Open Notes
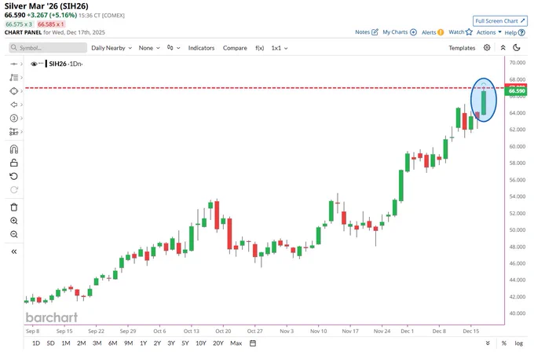 pos(367,32)
